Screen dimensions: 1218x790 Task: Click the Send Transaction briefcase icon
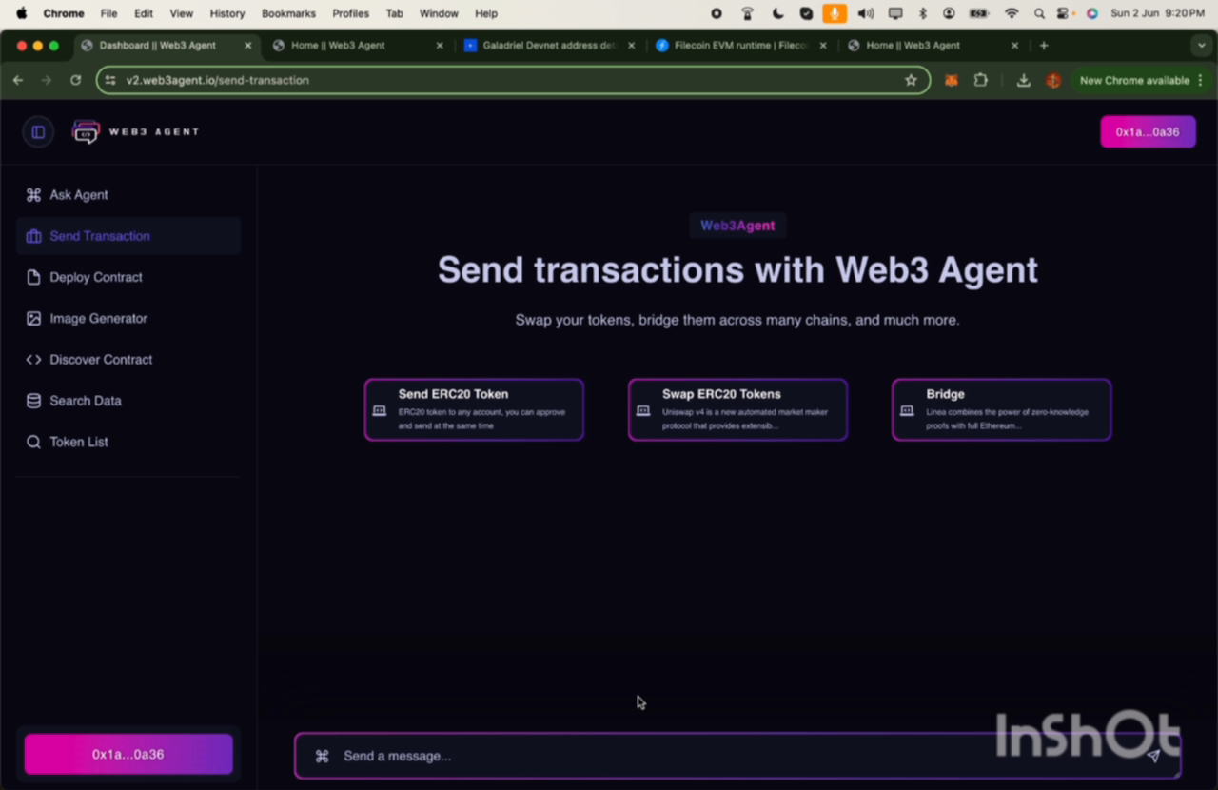(x=33, y=236)
